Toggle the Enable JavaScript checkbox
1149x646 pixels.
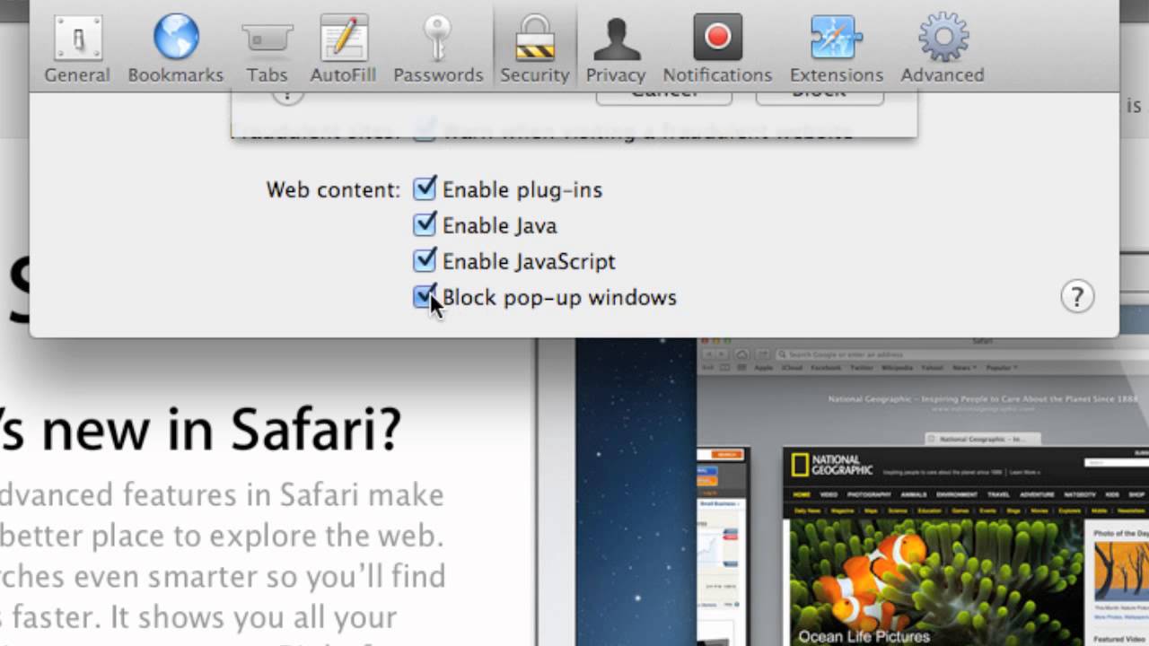pos(425,260)
